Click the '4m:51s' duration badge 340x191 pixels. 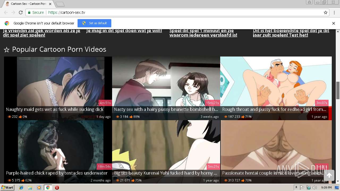pos(105,103)
